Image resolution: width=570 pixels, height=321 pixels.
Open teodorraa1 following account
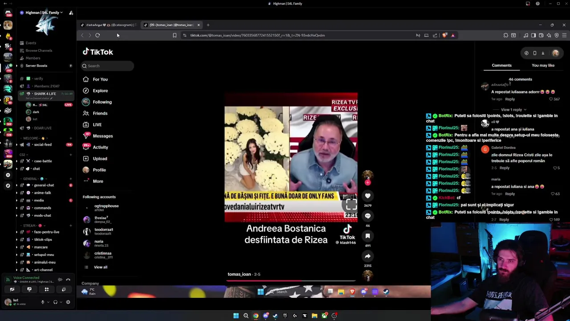point(103,231)
